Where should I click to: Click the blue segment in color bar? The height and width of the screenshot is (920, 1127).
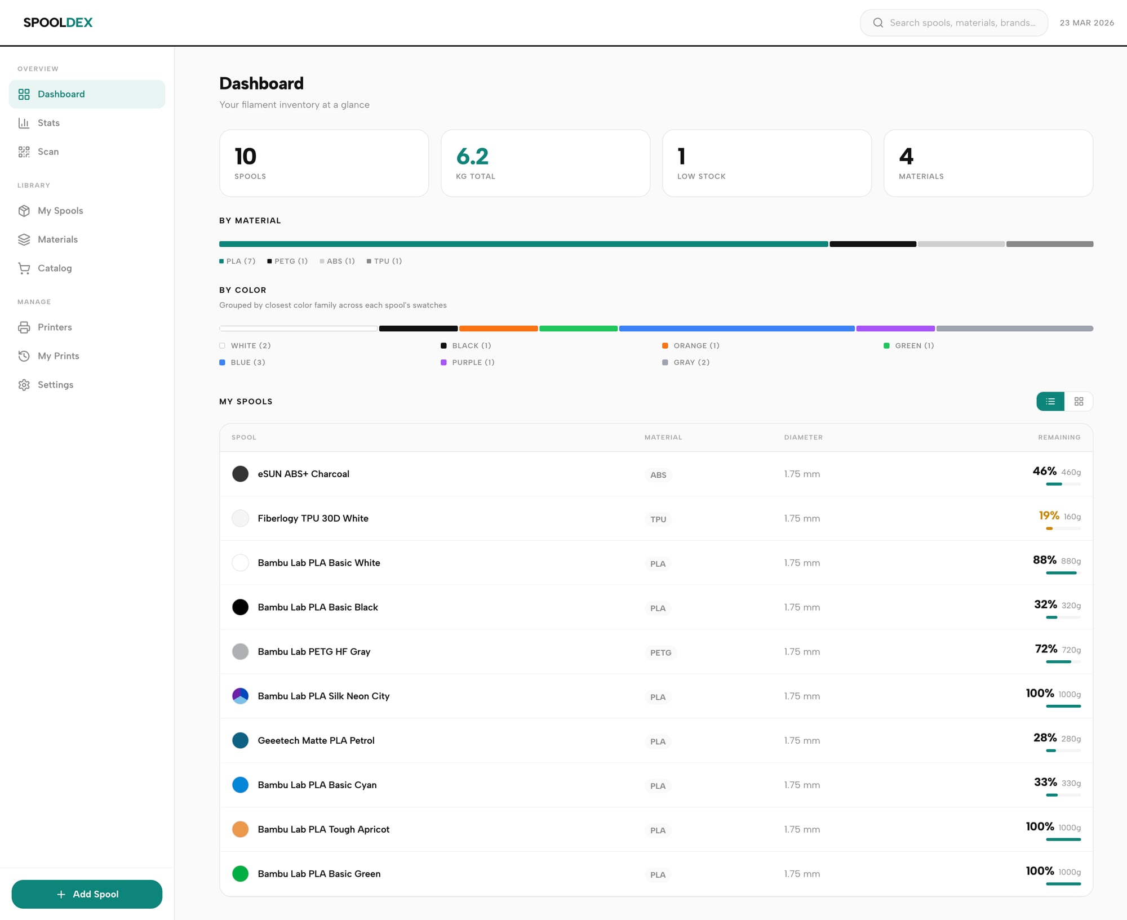[x=736, y=328]
